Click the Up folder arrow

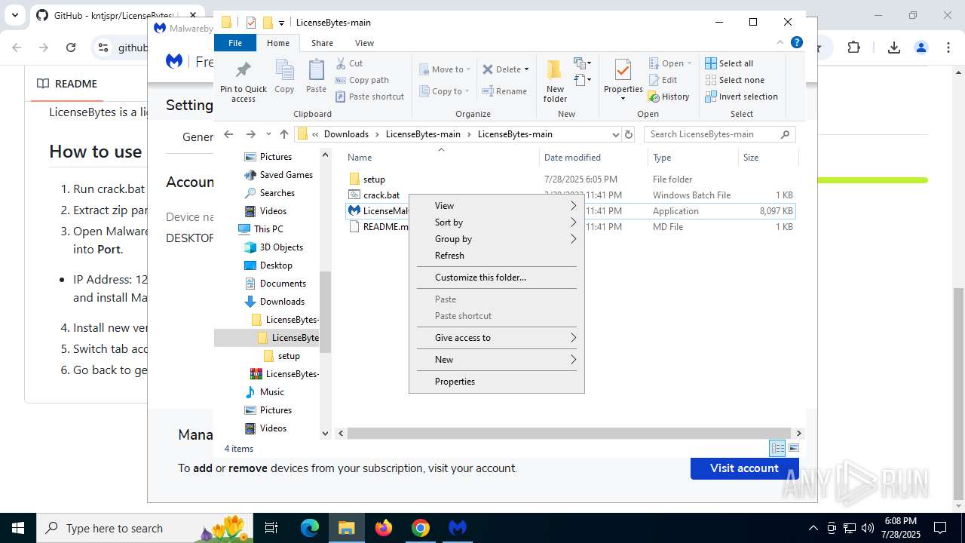click(x=284, y=134)
